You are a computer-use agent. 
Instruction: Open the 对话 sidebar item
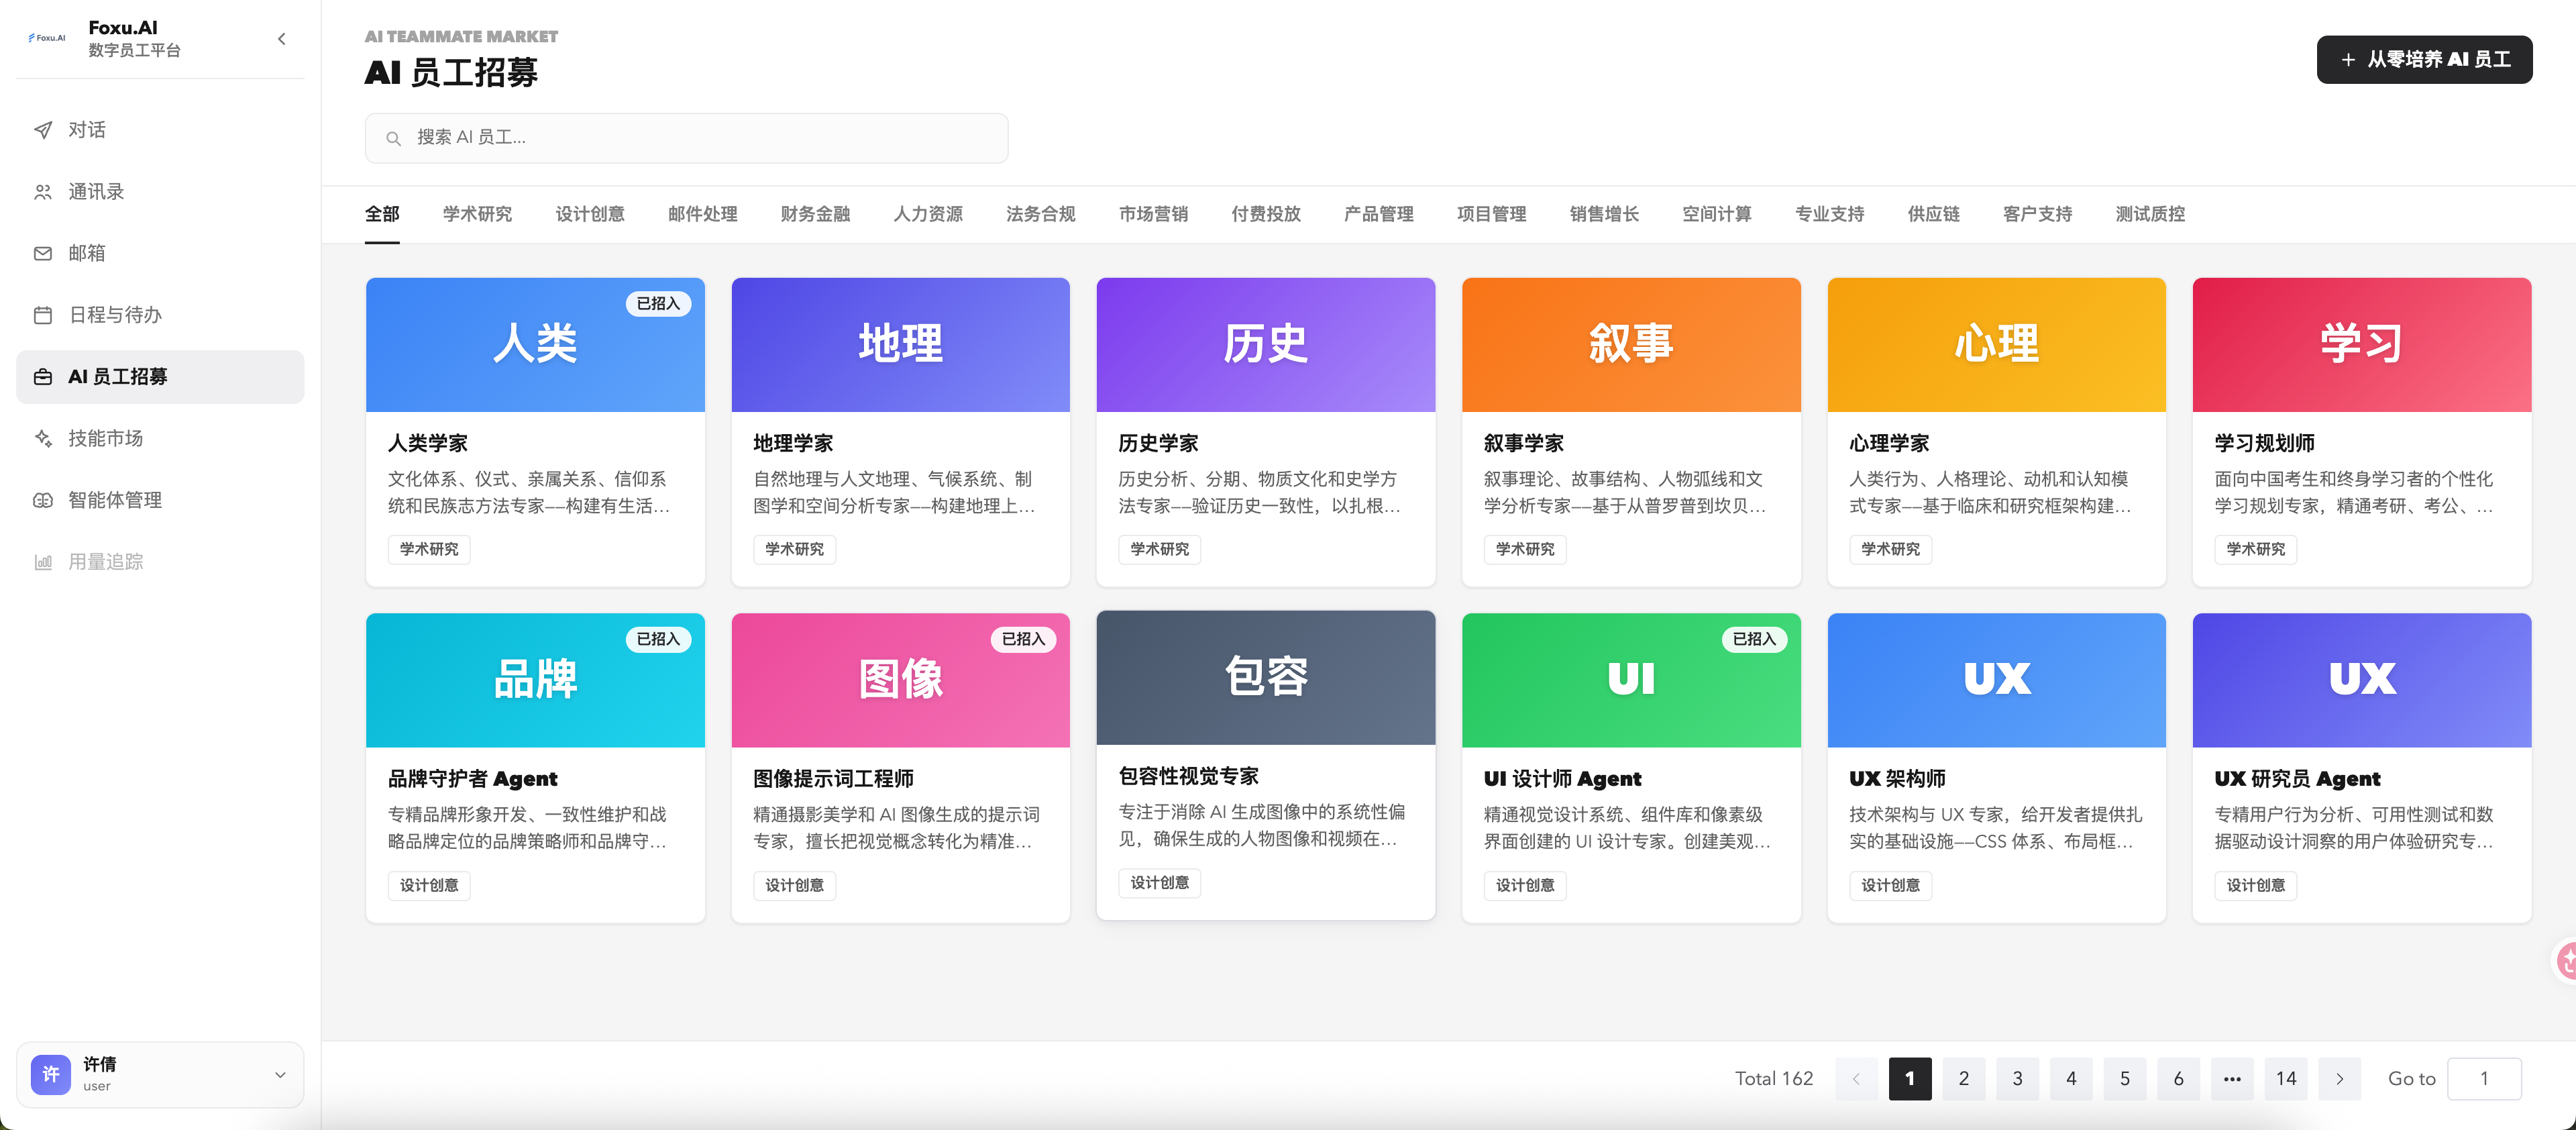tap(160, 130)
